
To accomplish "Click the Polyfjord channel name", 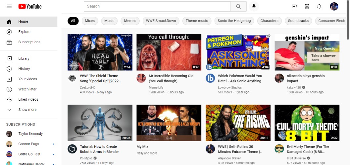I will coord(86,158).
